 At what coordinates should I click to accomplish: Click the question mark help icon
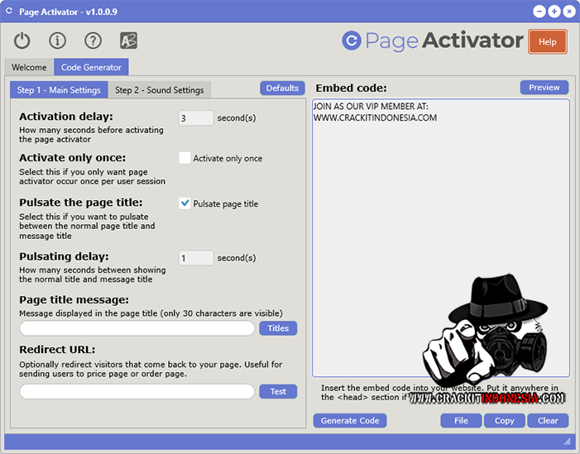(93, 41)
